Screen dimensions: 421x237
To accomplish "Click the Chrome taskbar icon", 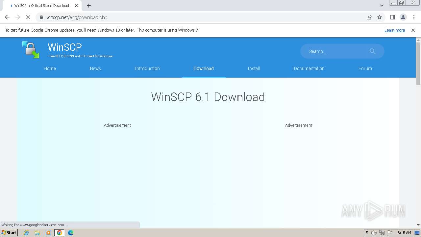I will pyautogui.click(x=60, y=233).
